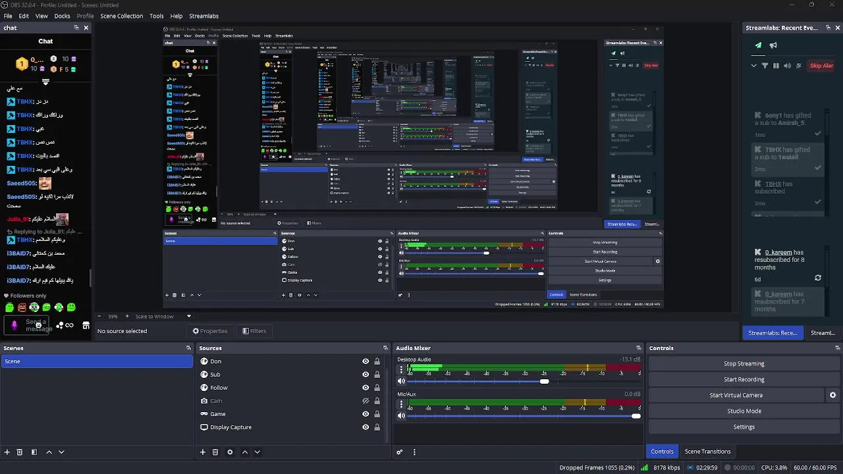Float the Controls dock

coord(837,348)
